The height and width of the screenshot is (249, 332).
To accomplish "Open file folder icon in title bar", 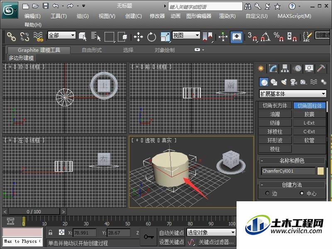I will (36, 6).
